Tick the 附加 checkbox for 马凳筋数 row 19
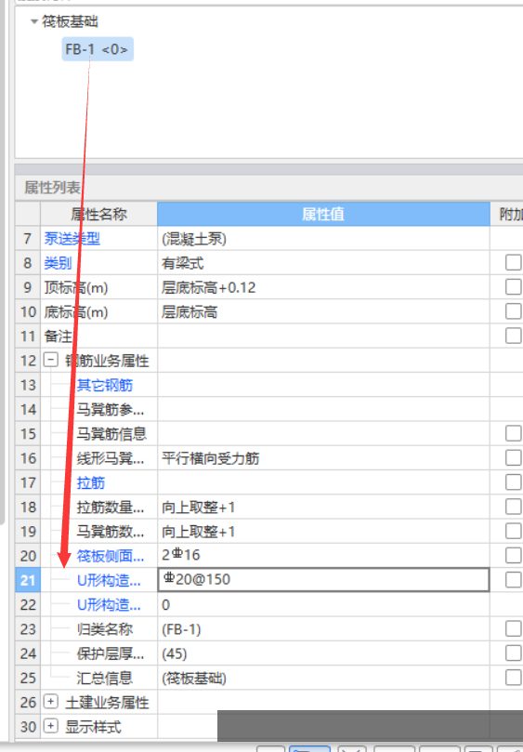Viewport: 523px width, 752px height. pyautogui.click(x=514, y=531)
